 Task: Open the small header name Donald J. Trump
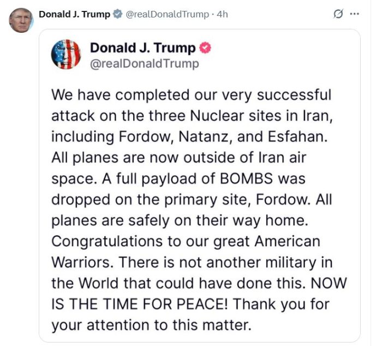[x=74, y=15]
